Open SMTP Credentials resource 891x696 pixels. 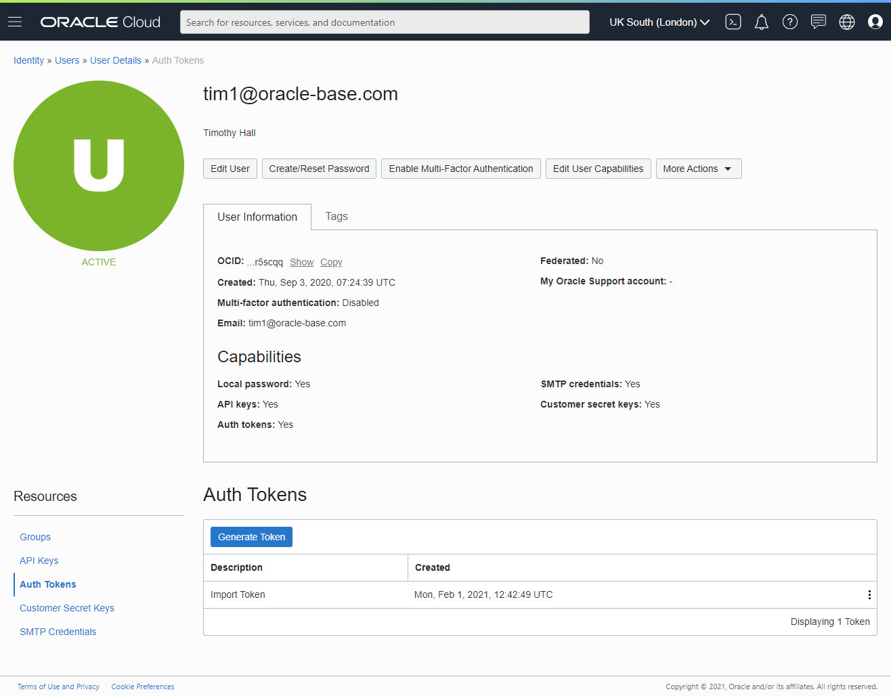pyautogui.click(x=58, y=632)
